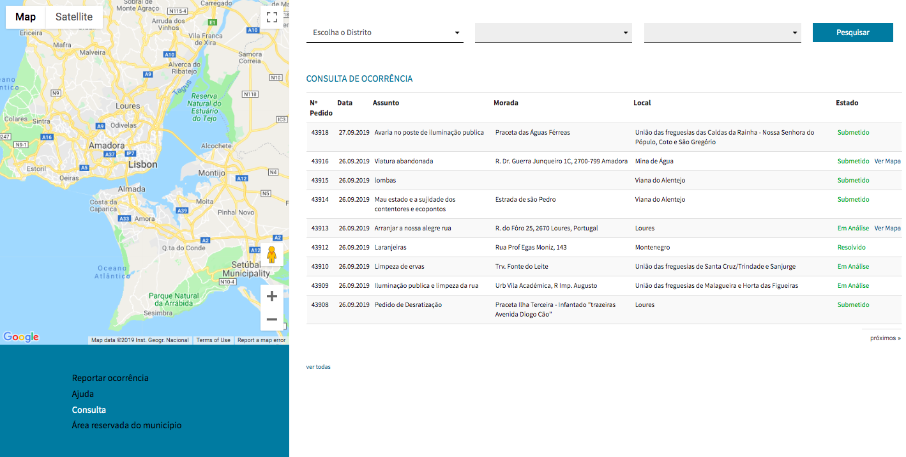
Task: Open Área reservada do município
Action: pos(126,425)
